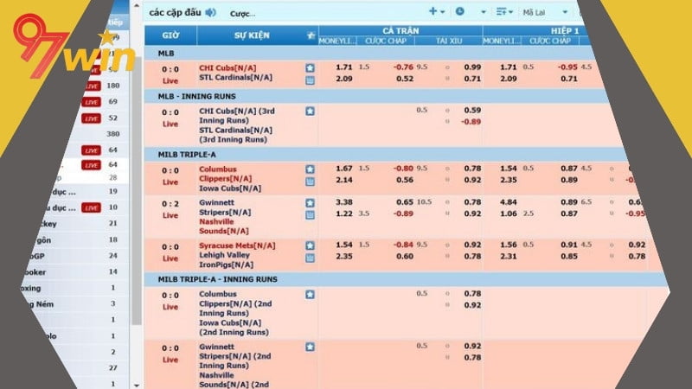Viewport: 692px width, 389px height.
Task: Bet full-match moneyline 1.71 on CHI Cubs
Action: tap(343, 67)
